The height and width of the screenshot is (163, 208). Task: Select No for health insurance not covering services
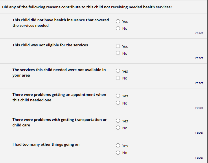[x=118, y=28]
